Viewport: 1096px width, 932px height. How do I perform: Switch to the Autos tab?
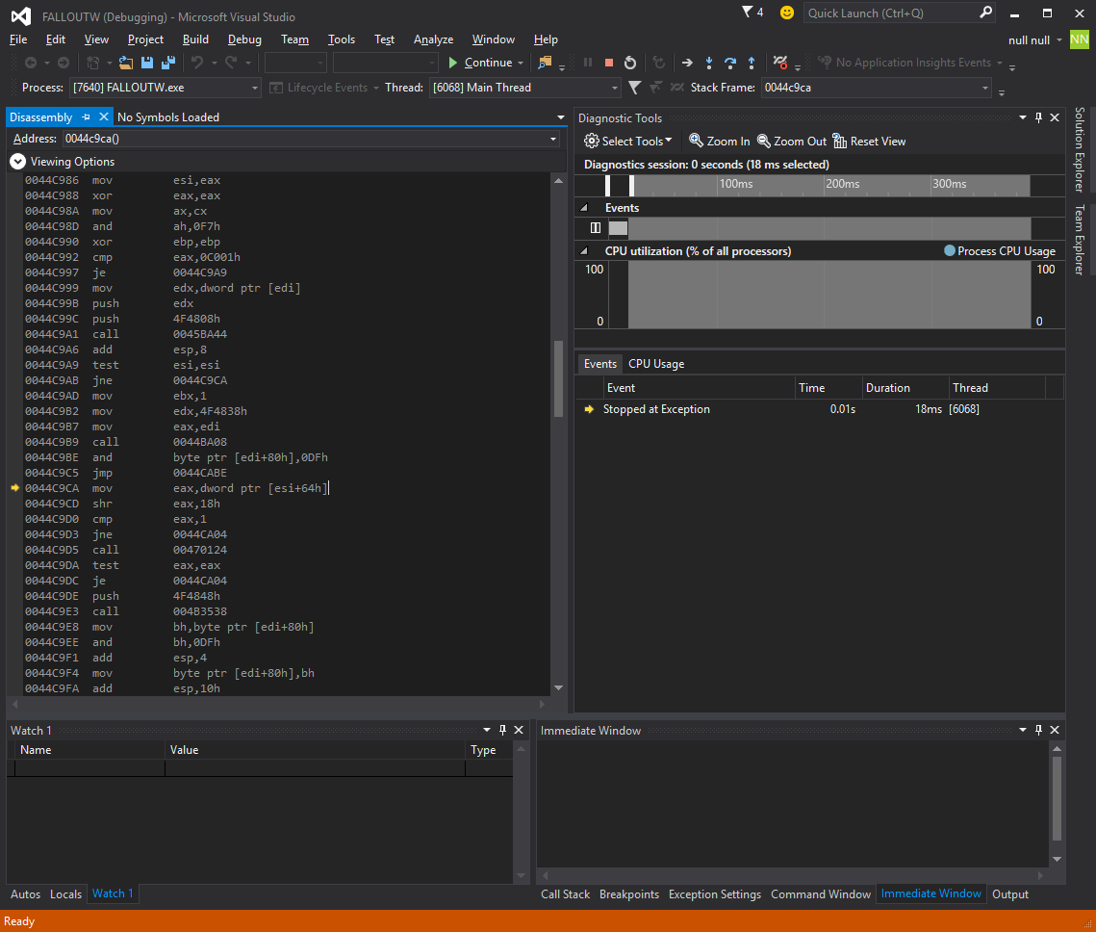(25, 894)
